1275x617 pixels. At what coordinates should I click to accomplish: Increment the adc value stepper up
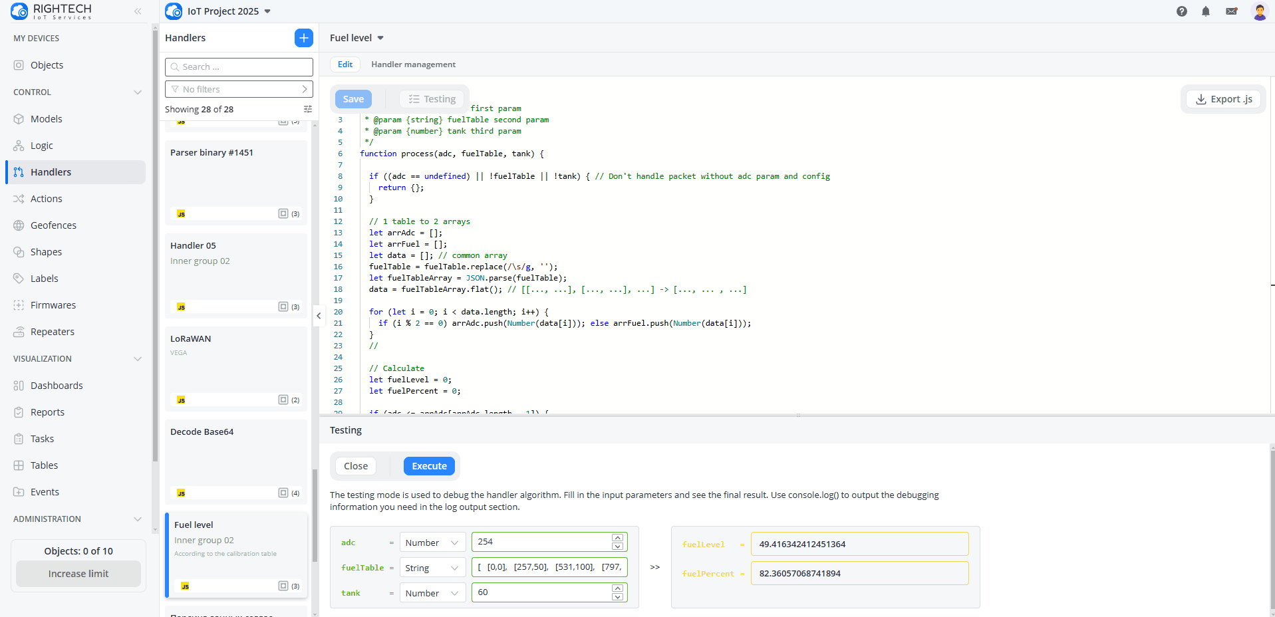(617, 538)
